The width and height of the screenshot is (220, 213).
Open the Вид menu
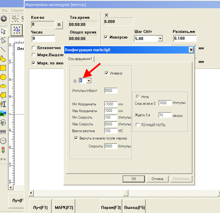click(5, 10)
